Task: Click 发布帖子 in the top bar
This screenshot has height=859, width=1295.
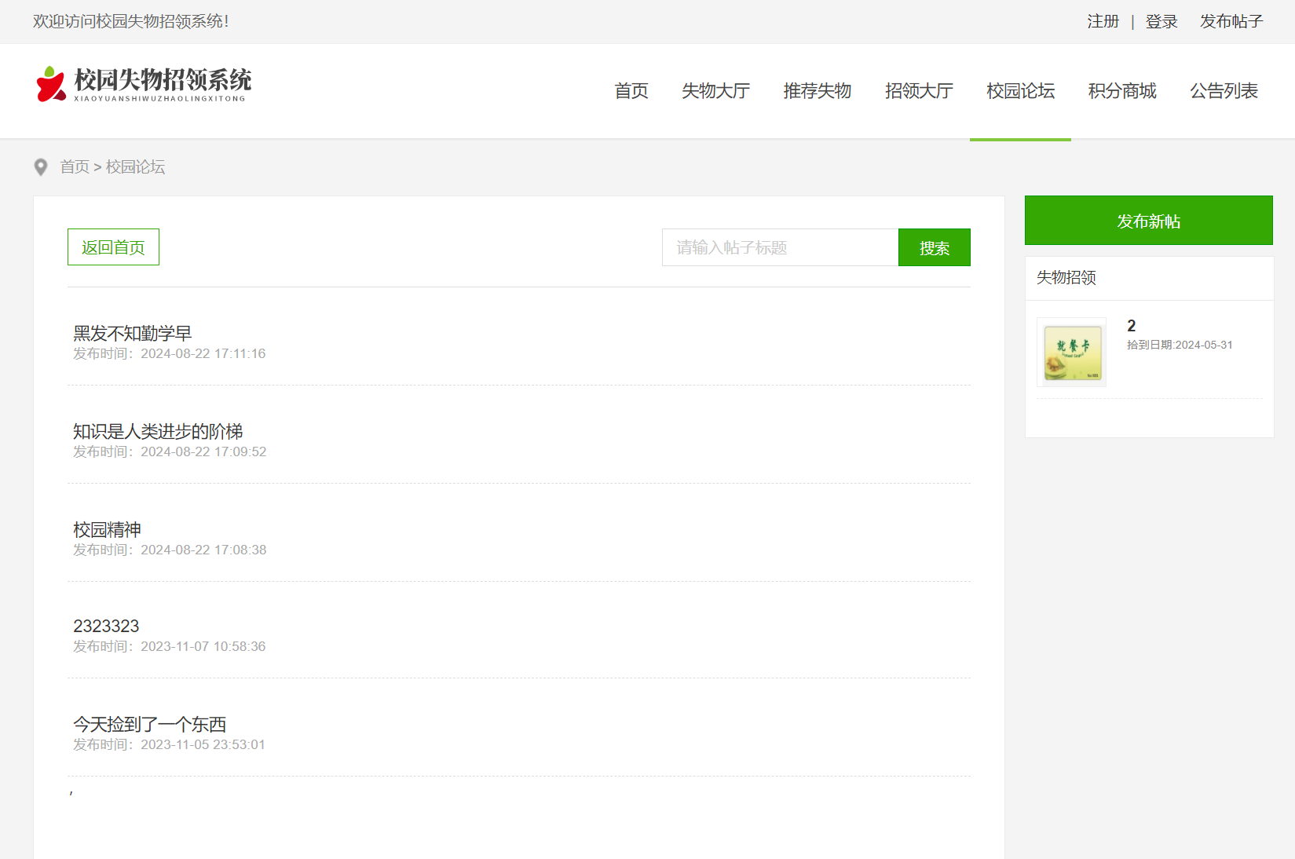Action: [1231, 22]
